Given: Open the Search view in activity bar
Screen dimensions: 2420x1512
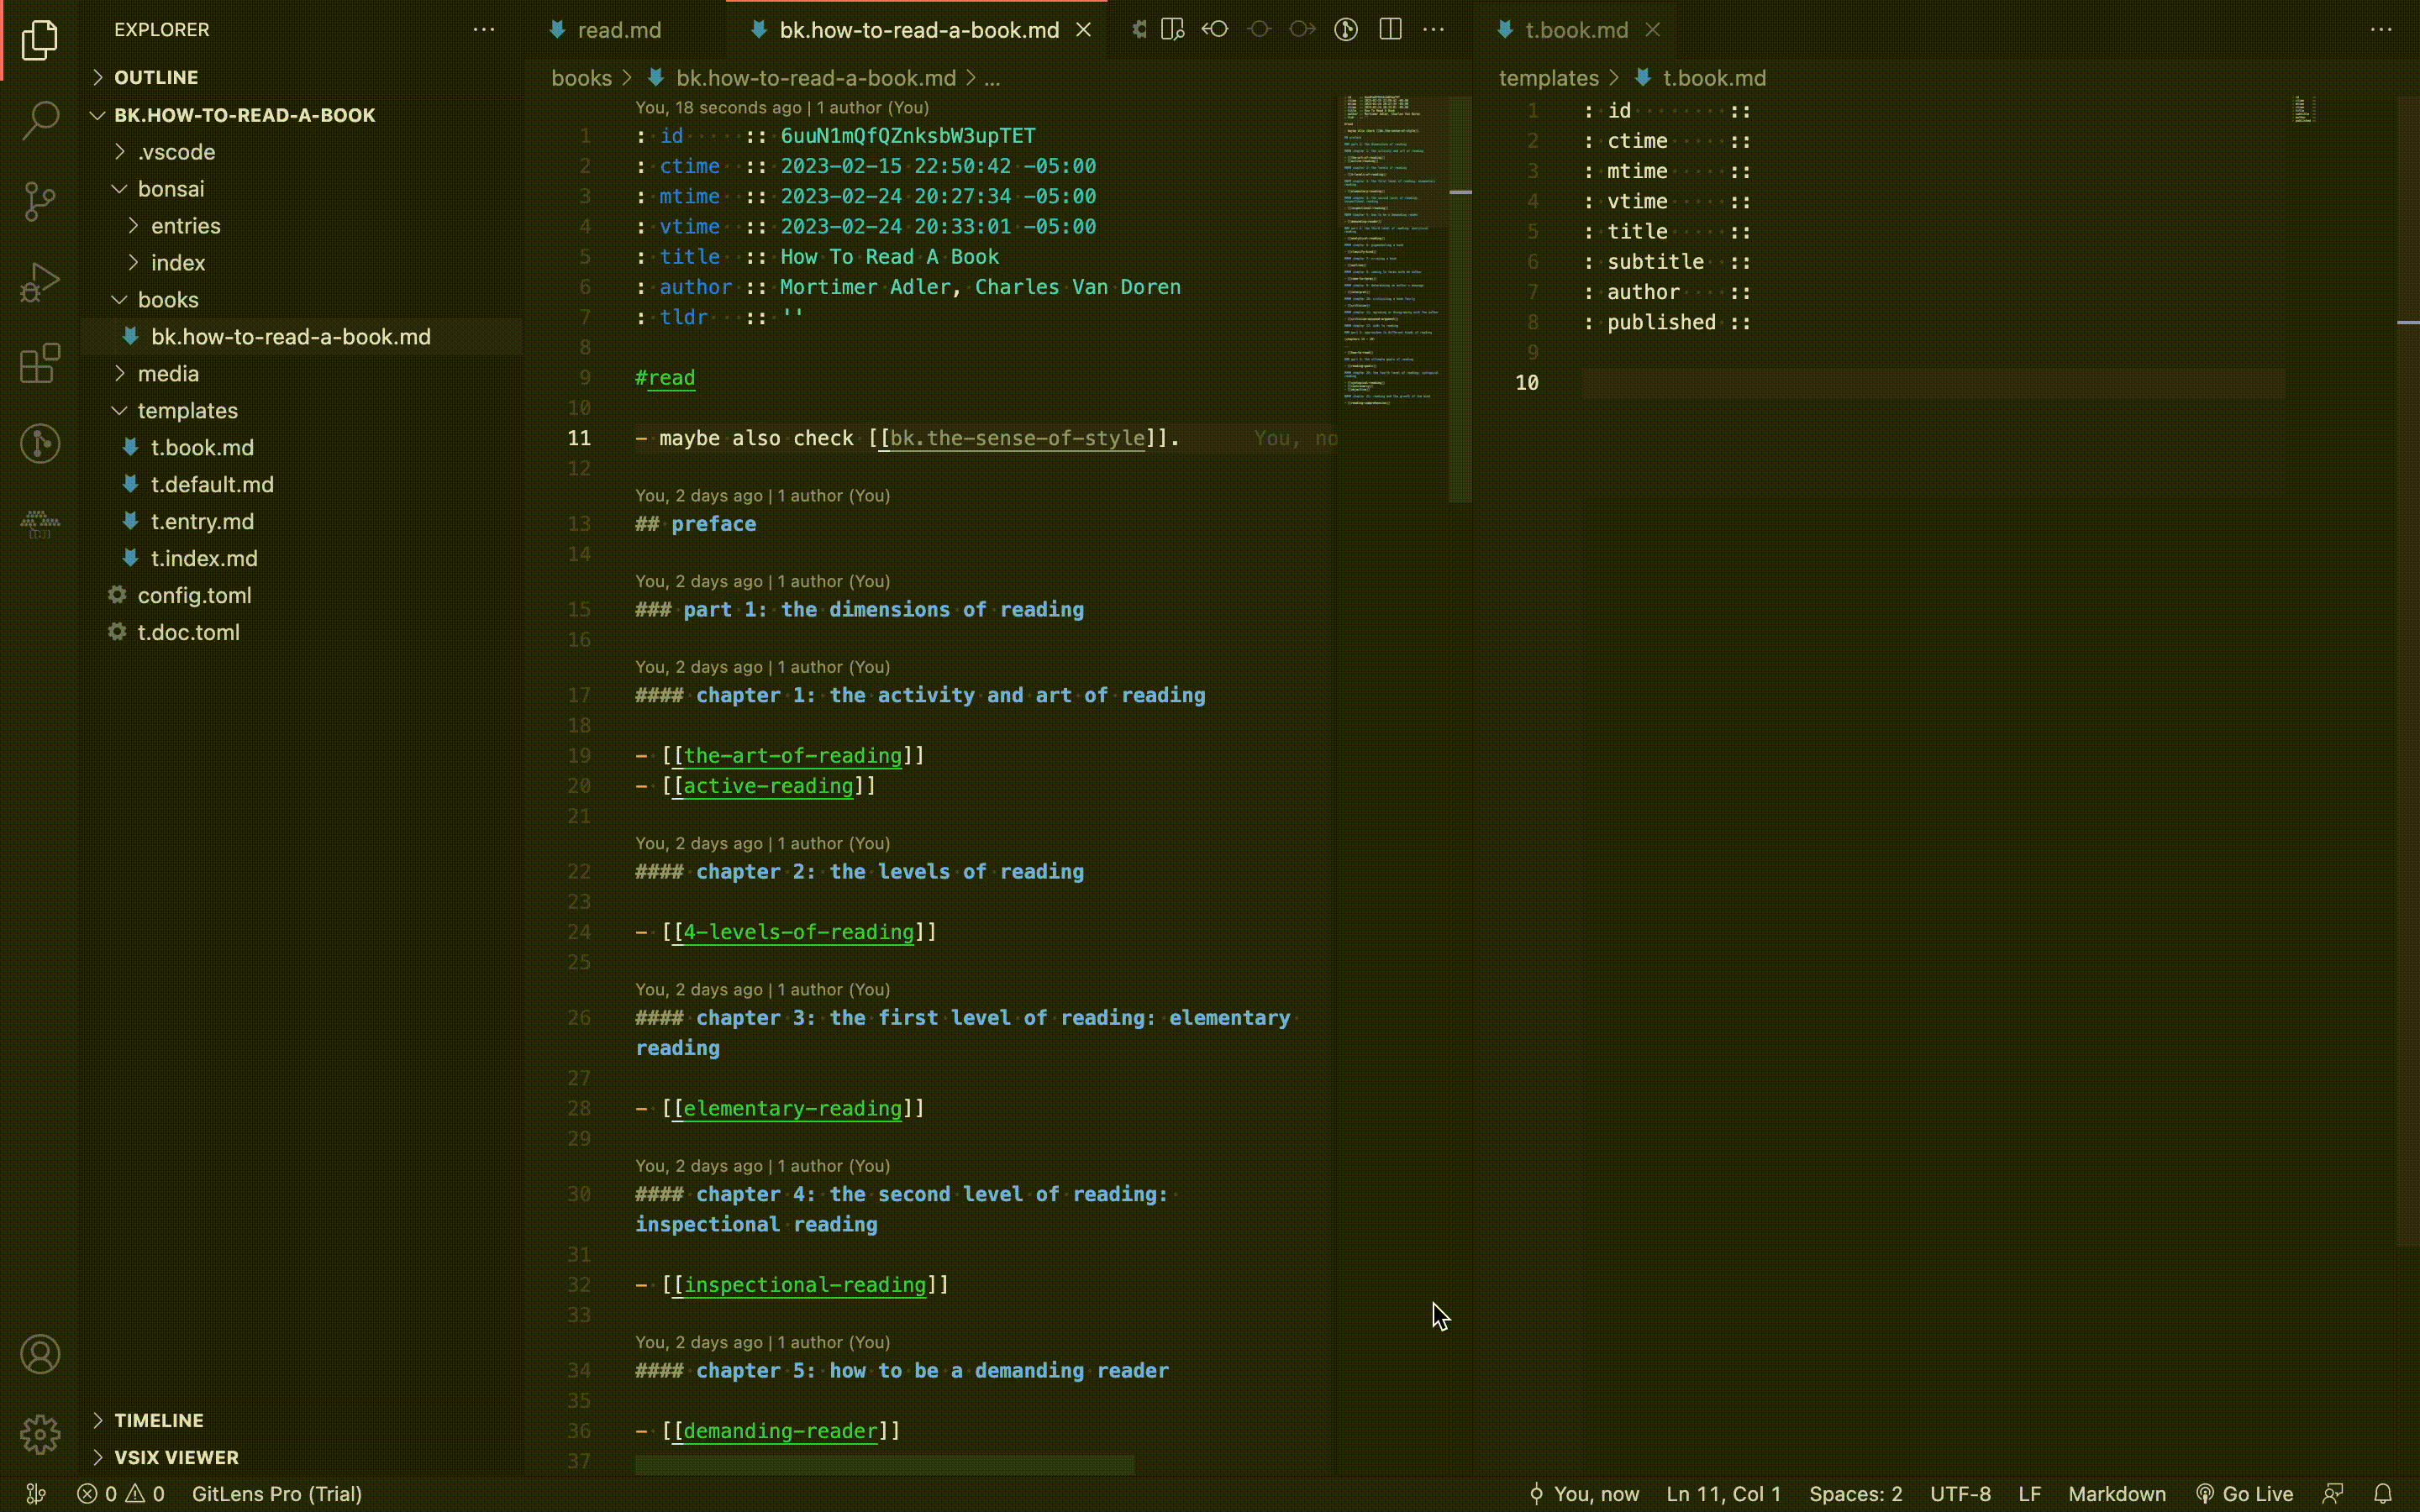Looking at the screenshot, I should 40,120.
